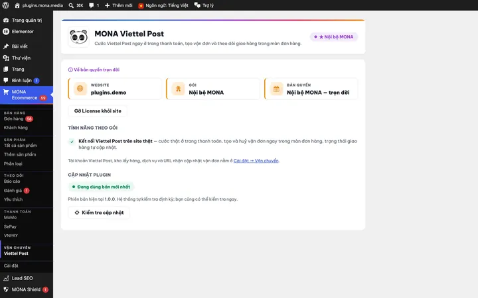Click the Vietnam flag language icon

(141, 5)
